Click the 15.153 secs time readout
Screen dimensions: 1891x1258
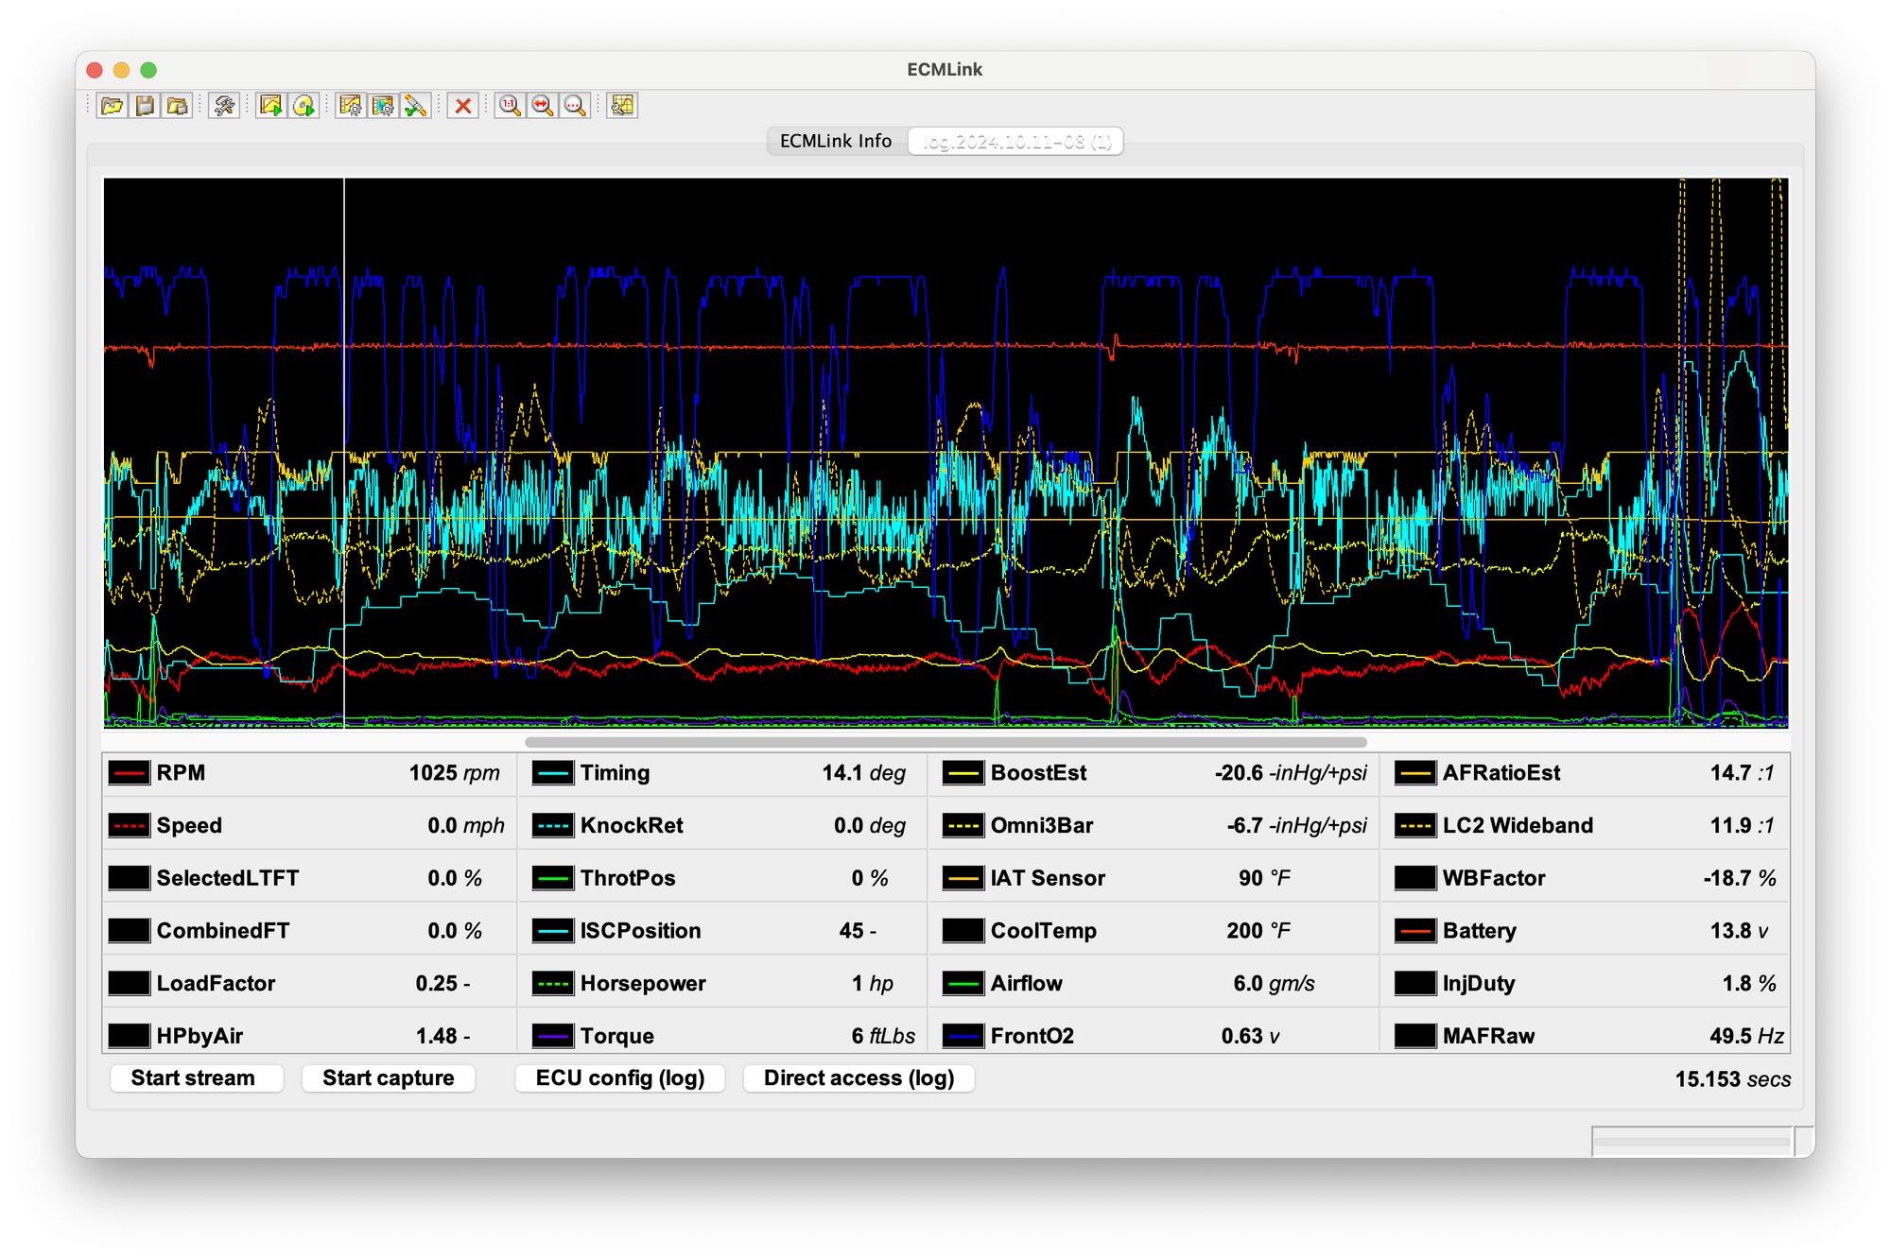point(1732,1079)
